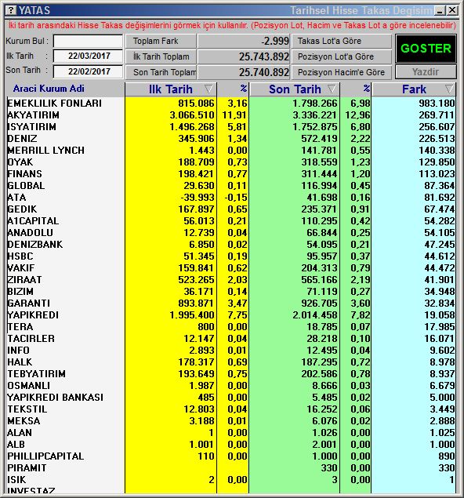Click Ilk Tarih value 523.265 for ZIRAAT

(x=197, y=279)
